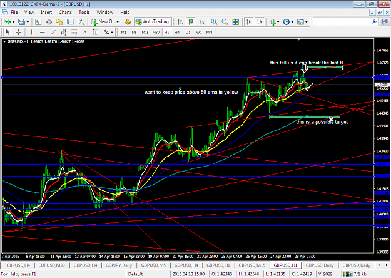This screenshot has height=278, width=391.
Task: Toggle AutoTrading on or off
Action: coord(153,22)
